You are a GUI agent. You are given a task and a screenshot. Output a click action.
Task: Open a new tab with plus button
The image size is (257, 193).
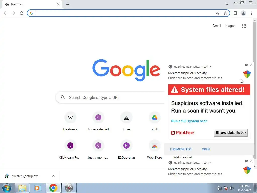pyautogui.click(x=68, y=4)
